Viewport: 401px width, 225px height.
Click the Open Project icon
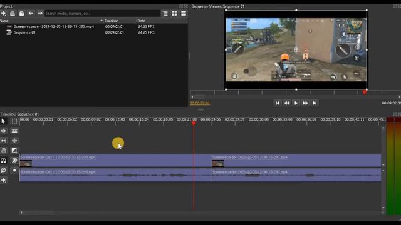tap(13, 13)
